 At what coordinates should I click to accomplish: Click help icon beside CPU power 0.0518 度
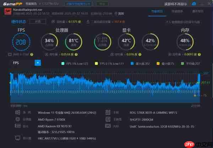[x=76, y=54]
